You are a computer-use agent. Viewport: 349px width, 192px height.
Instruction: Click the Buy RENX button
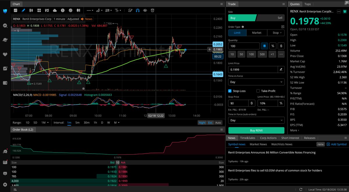coord(256,130)
